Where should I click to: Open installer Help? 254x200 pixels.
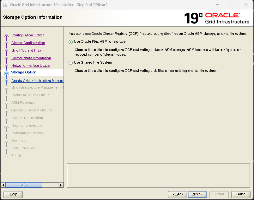(13, 194)
